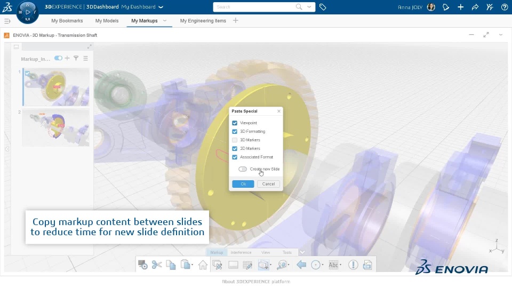Image resolution: width=512 pixels, height=288 pixels.
Task: Click the filter icon in markup panel
Action: (76, 58)
